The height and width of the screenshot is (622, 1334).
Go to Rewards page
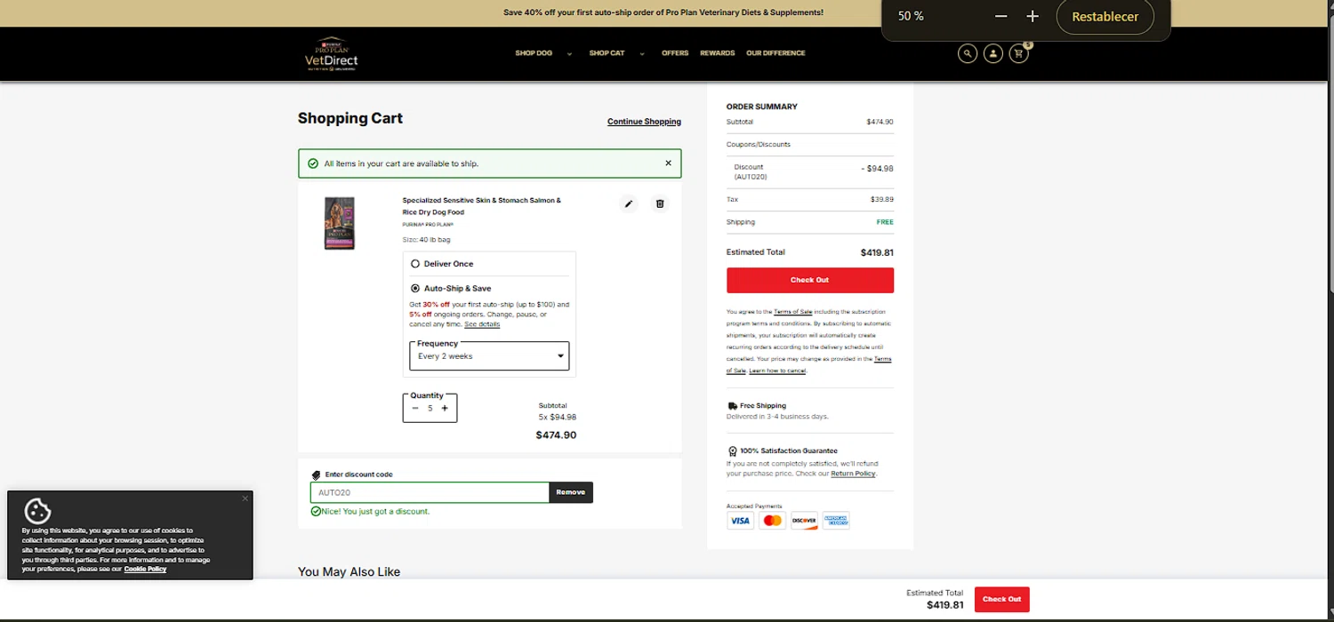pyautogui.click(x=717, y=53)
